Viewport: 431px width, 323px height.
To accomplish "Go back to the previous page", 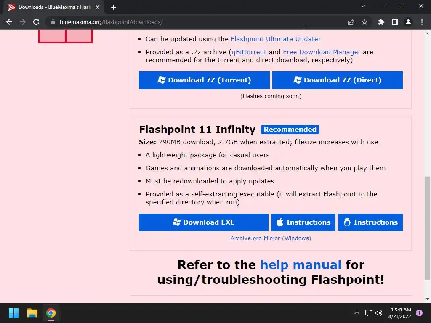I will [9, 22].
